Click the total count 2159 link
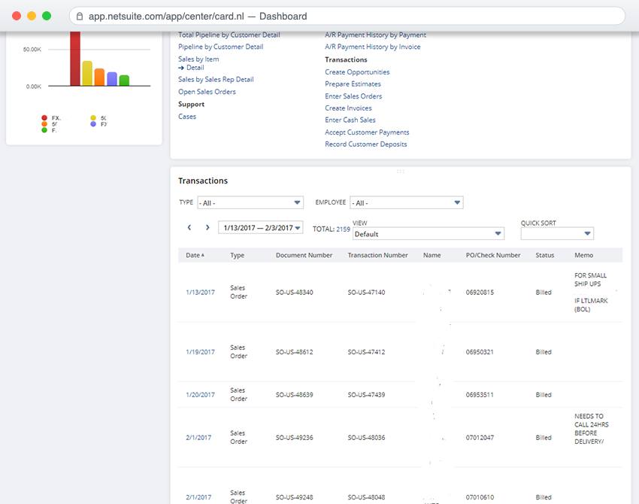Viewport: 639px width, 504px height. click(x=343, y=229)
